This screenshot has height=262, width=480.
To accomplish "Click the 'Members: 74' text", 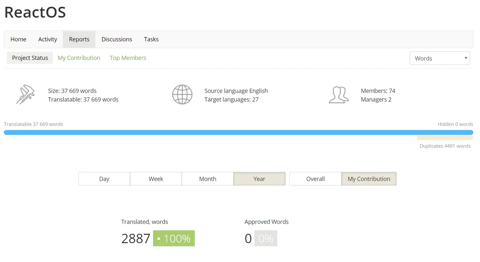I will tap(378, 91).
